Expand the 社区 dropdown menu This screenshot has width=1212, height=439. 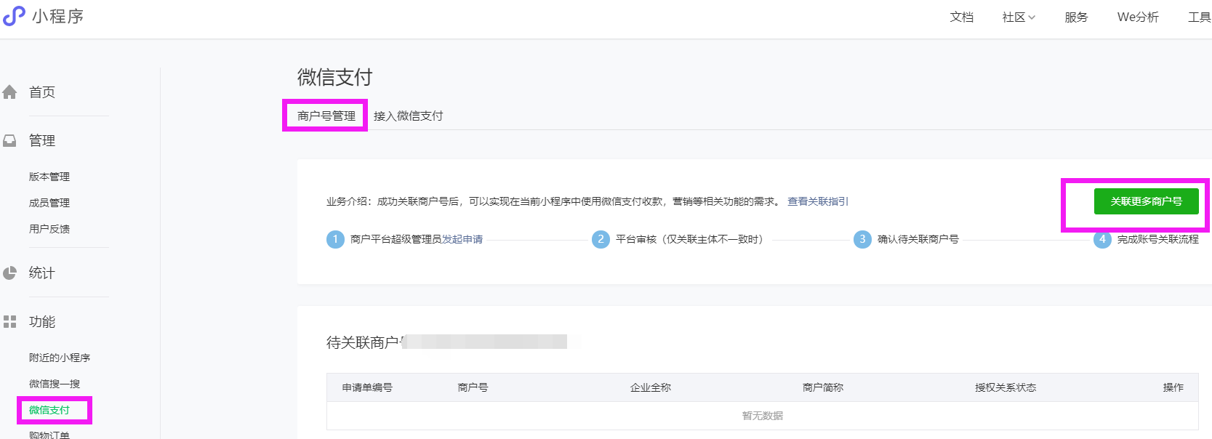coord(1018,17)
